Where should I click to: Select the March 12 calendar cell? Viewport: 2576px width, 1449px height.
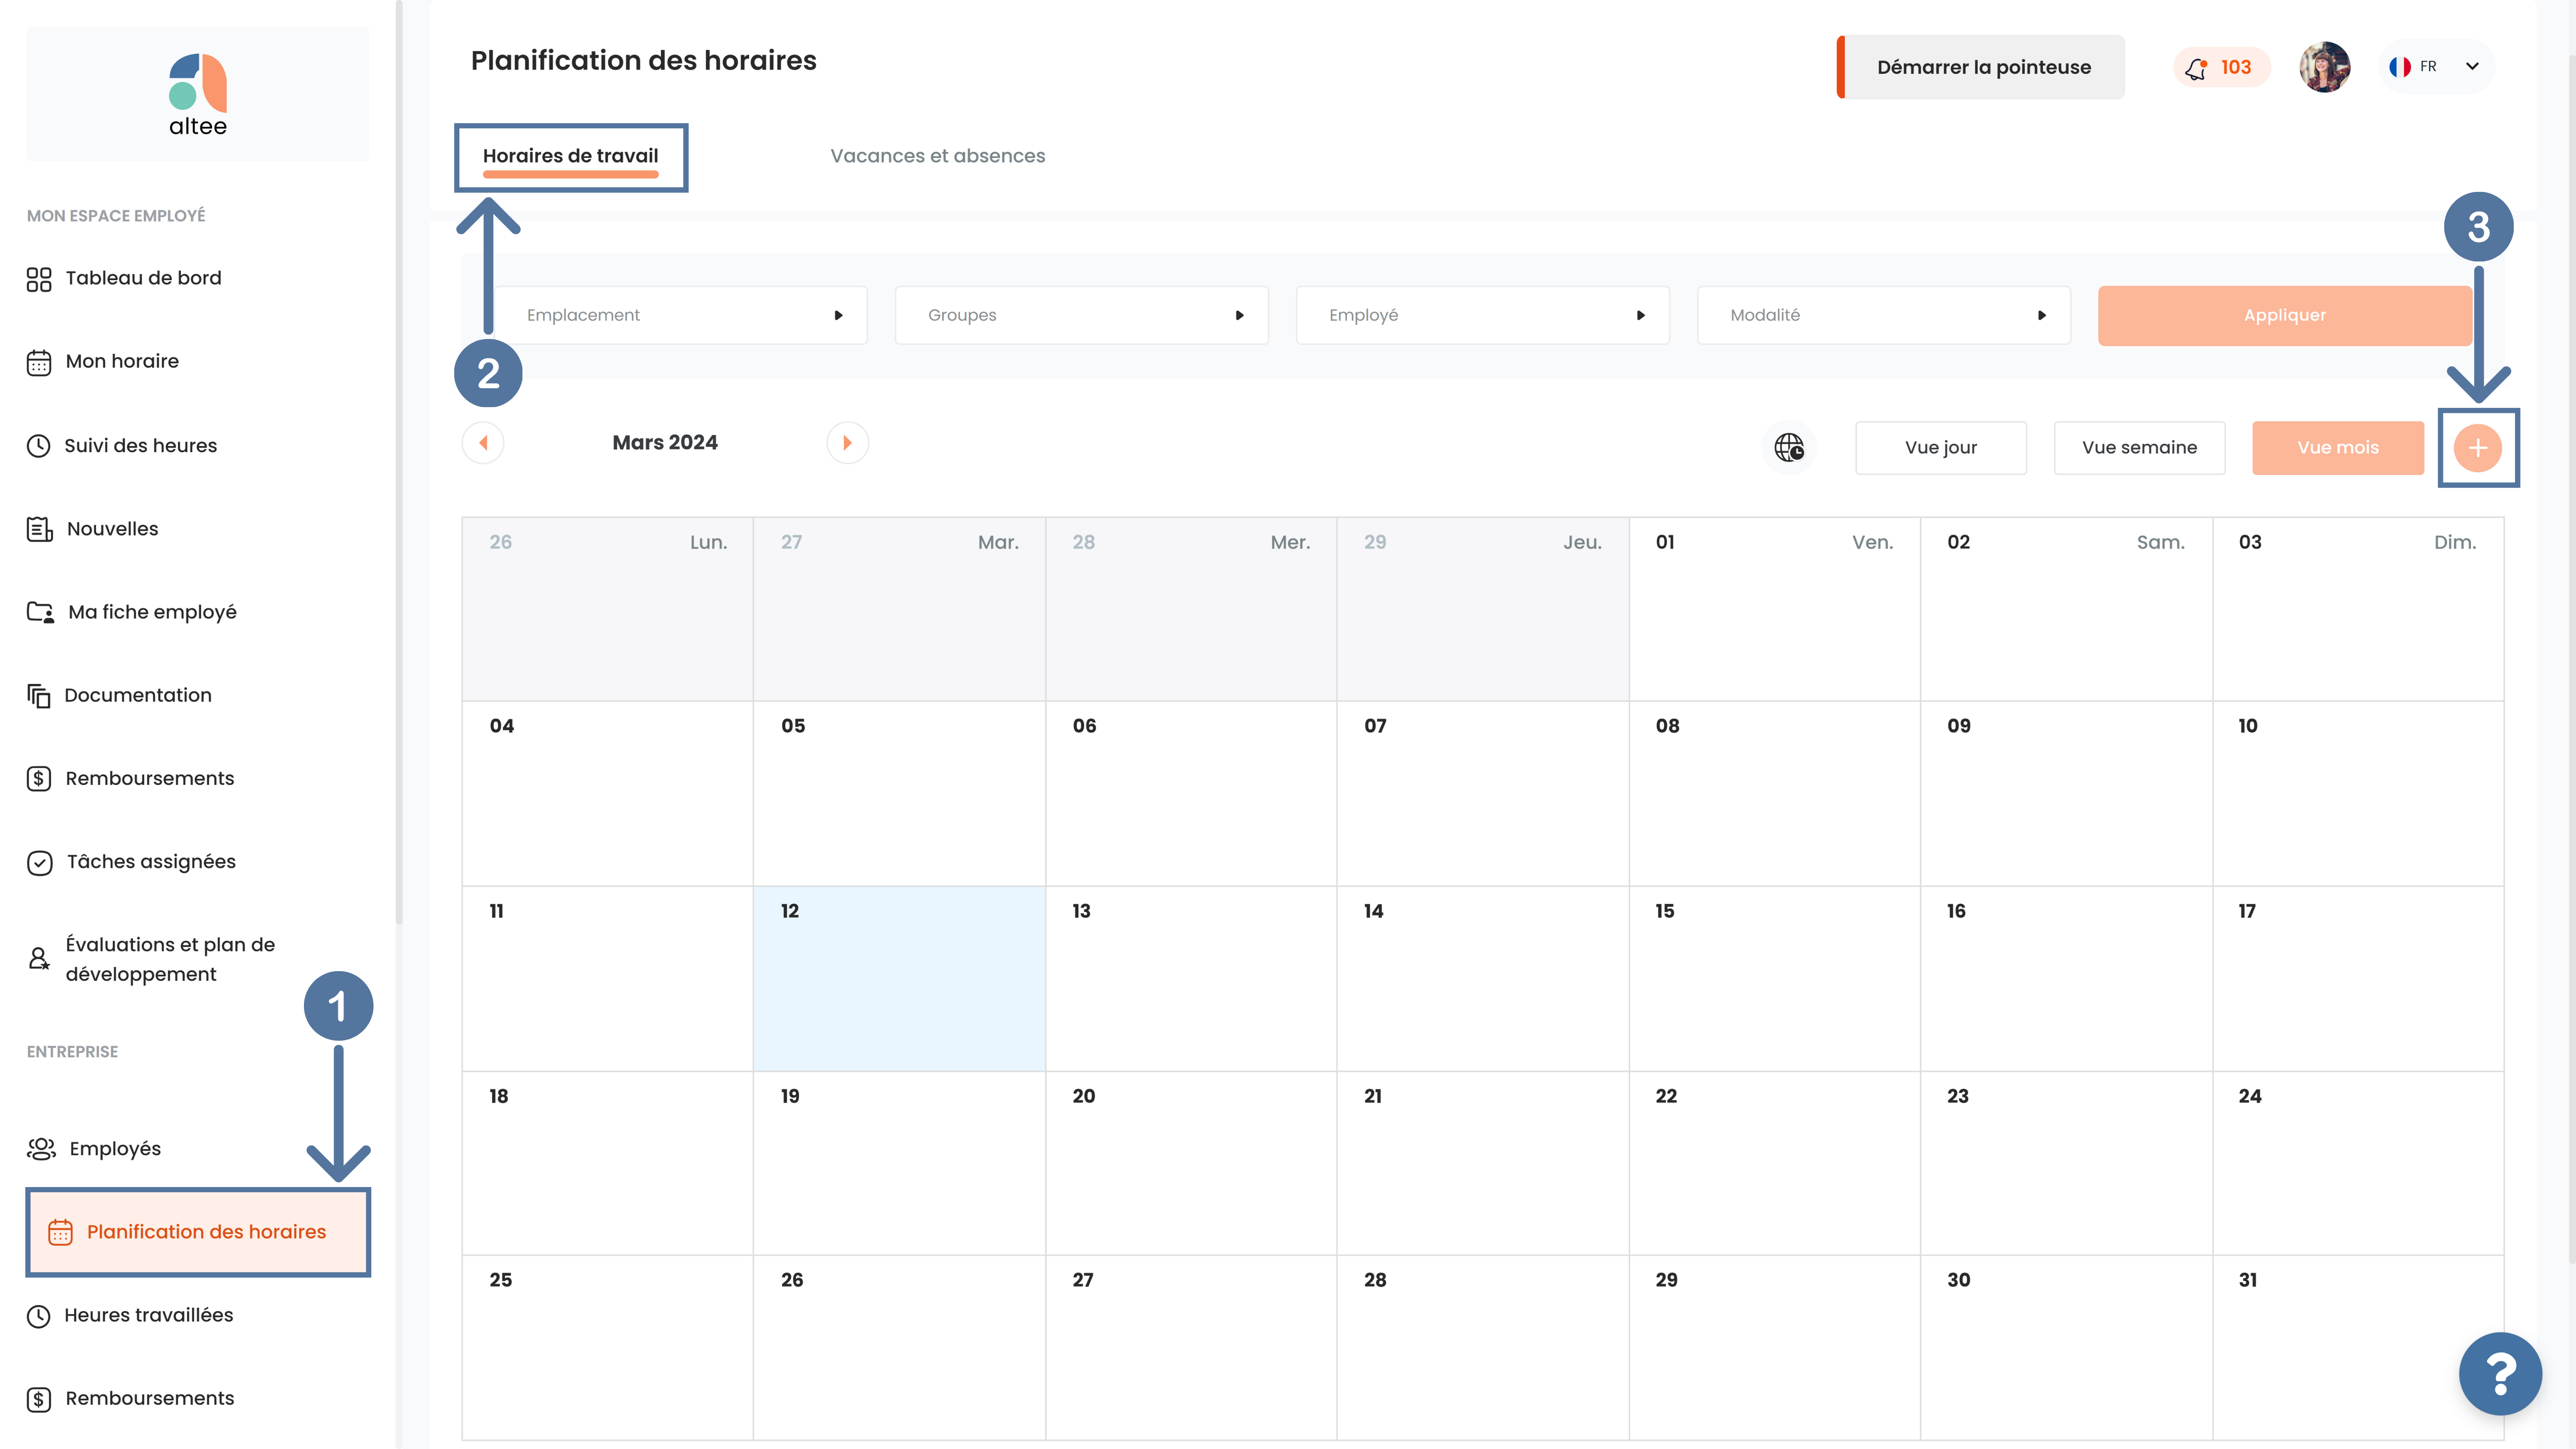pyautogui.click(x=899, y=978)
